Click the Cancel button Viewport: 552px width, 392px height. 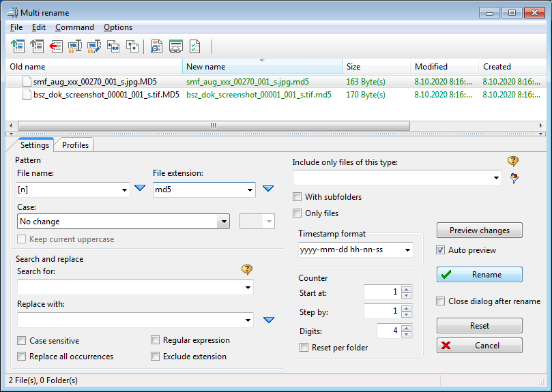point(480,345)
